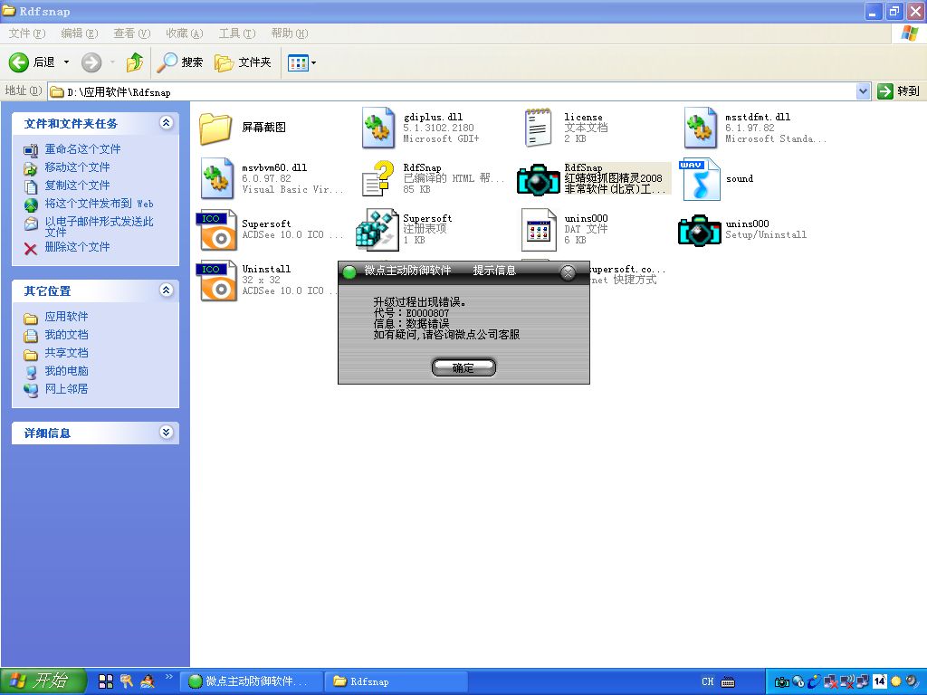
Task: Collapse the 文件和文件夹任务 panel
Action: click(167, 123)
